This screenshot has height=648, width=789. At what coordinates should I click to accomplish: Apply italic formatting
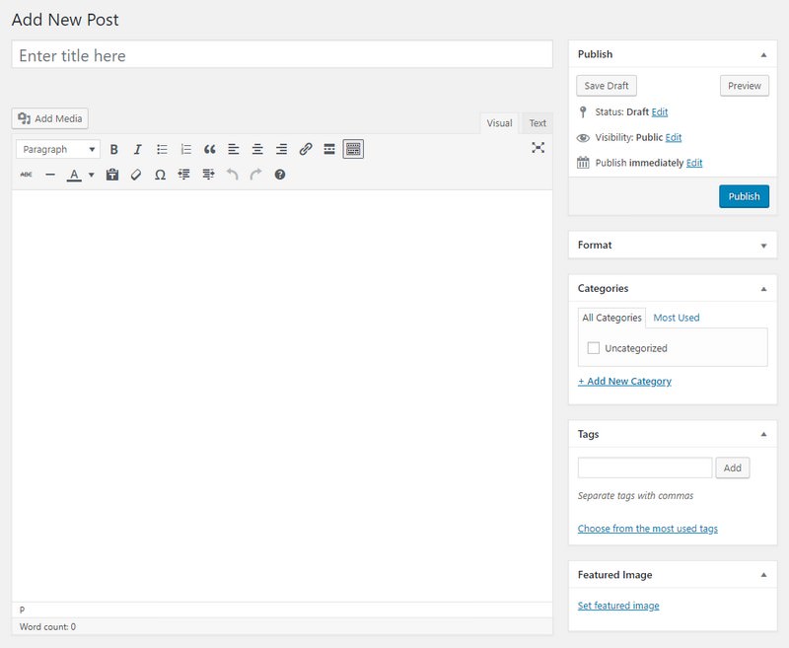137,149
